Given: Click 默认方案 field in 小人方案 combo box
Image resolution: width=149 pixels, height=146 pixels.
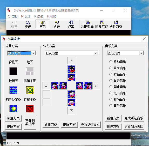Looking at the screenshot, I should (x=69, y=53).
